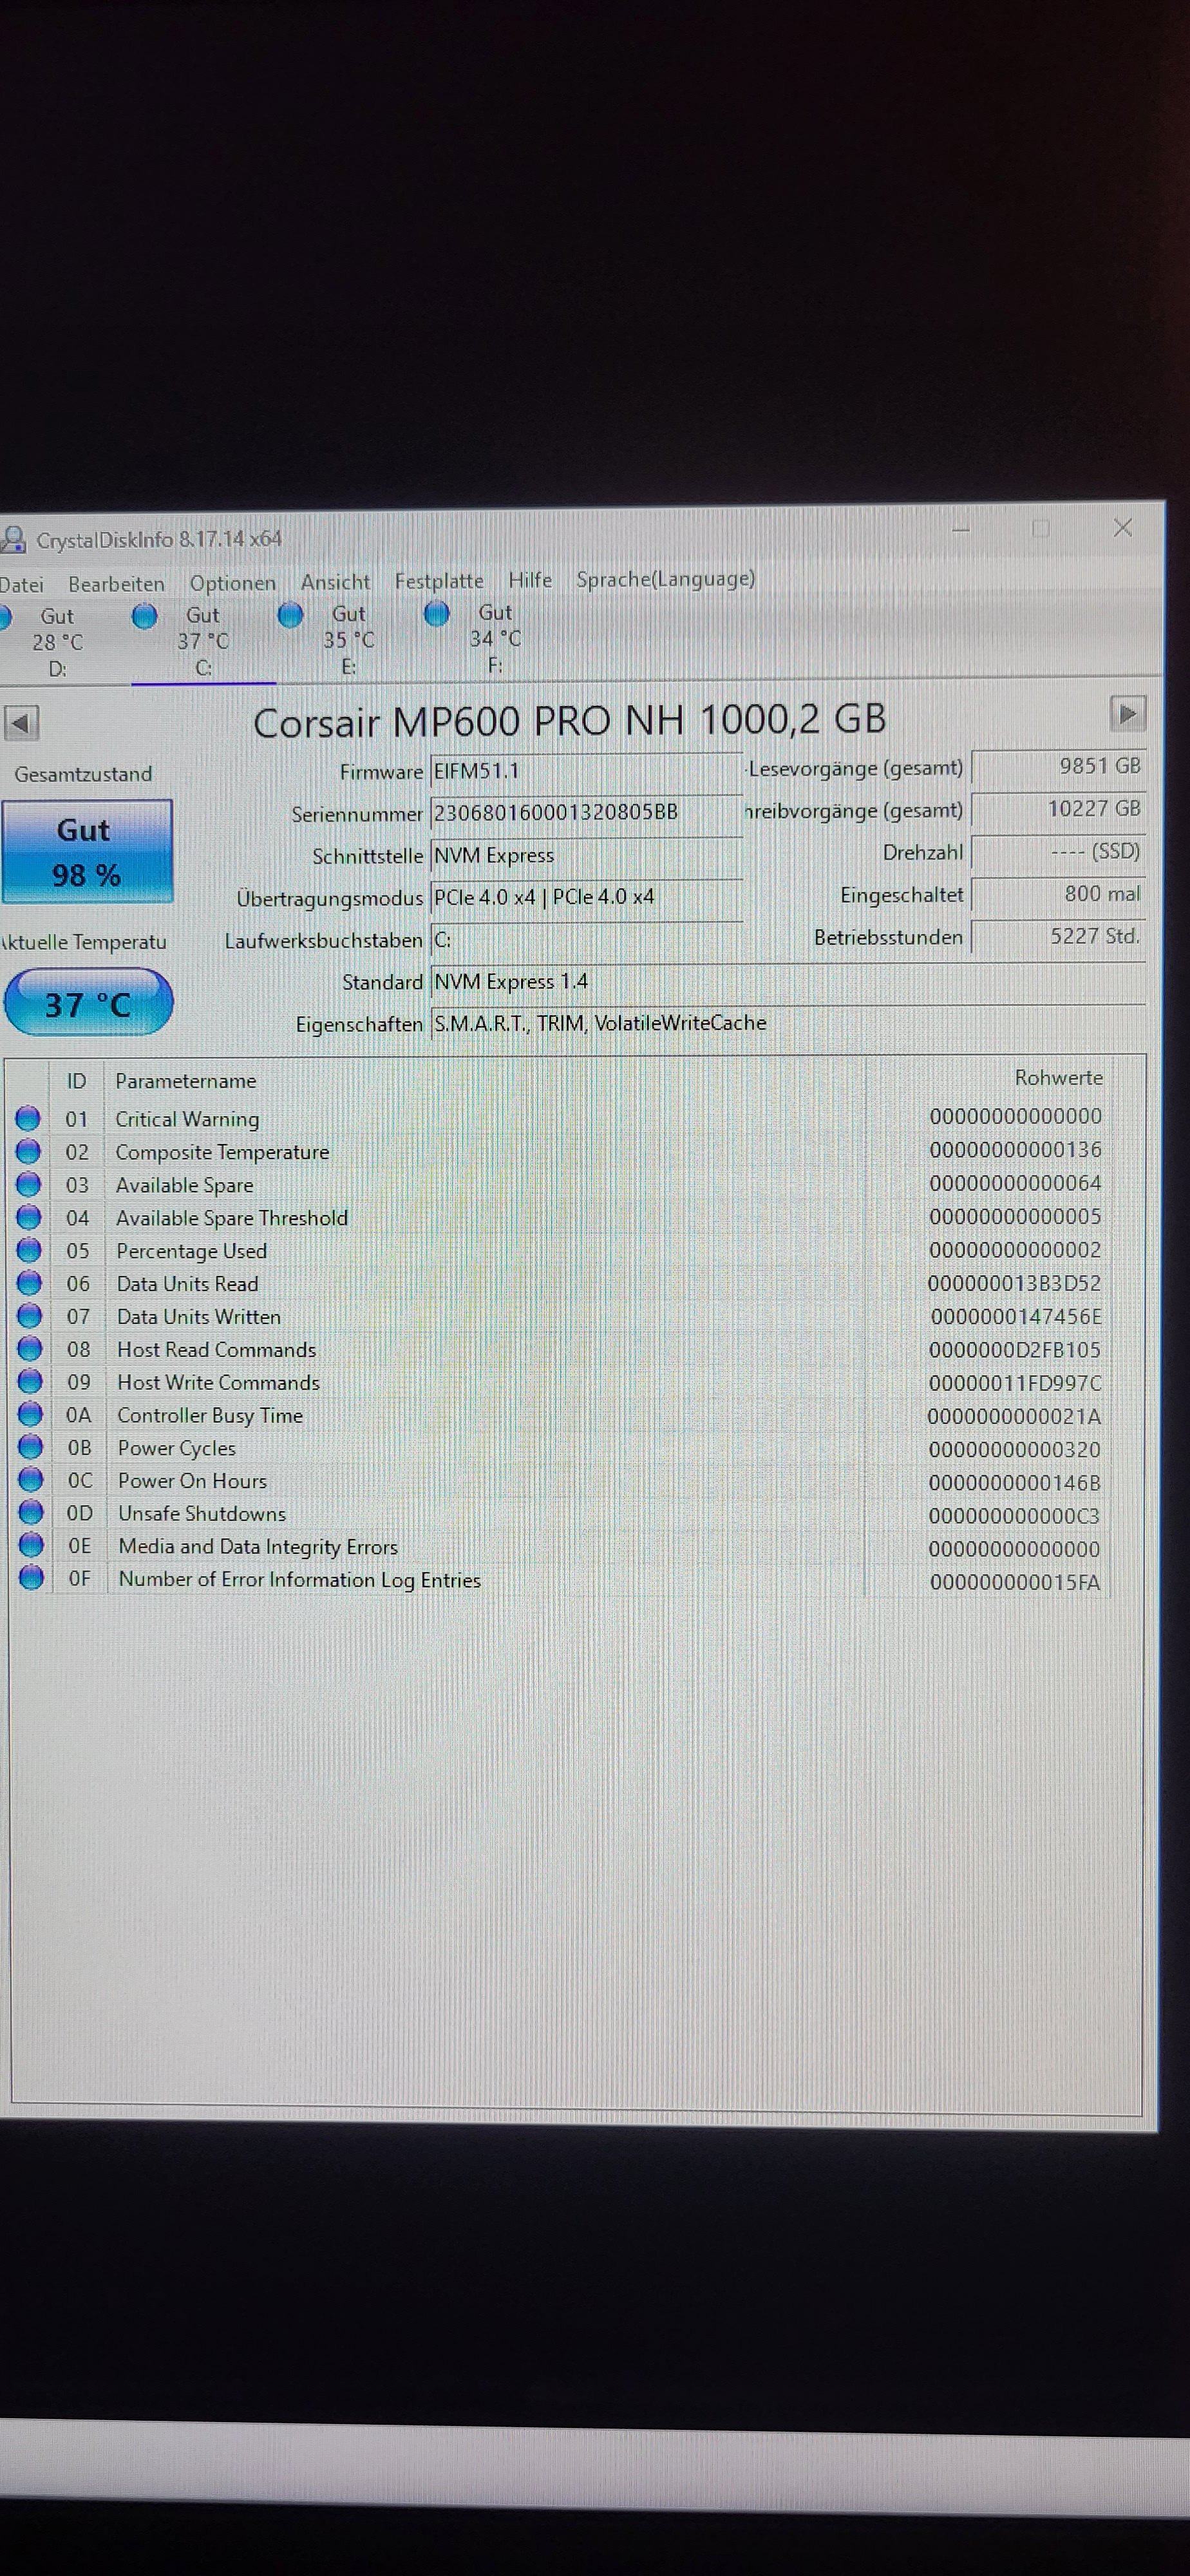The height and width of the screenshot is (2576, 1190).
Task: Click status icon of Host Read Commands row
Action: [x=30, y=1349]
